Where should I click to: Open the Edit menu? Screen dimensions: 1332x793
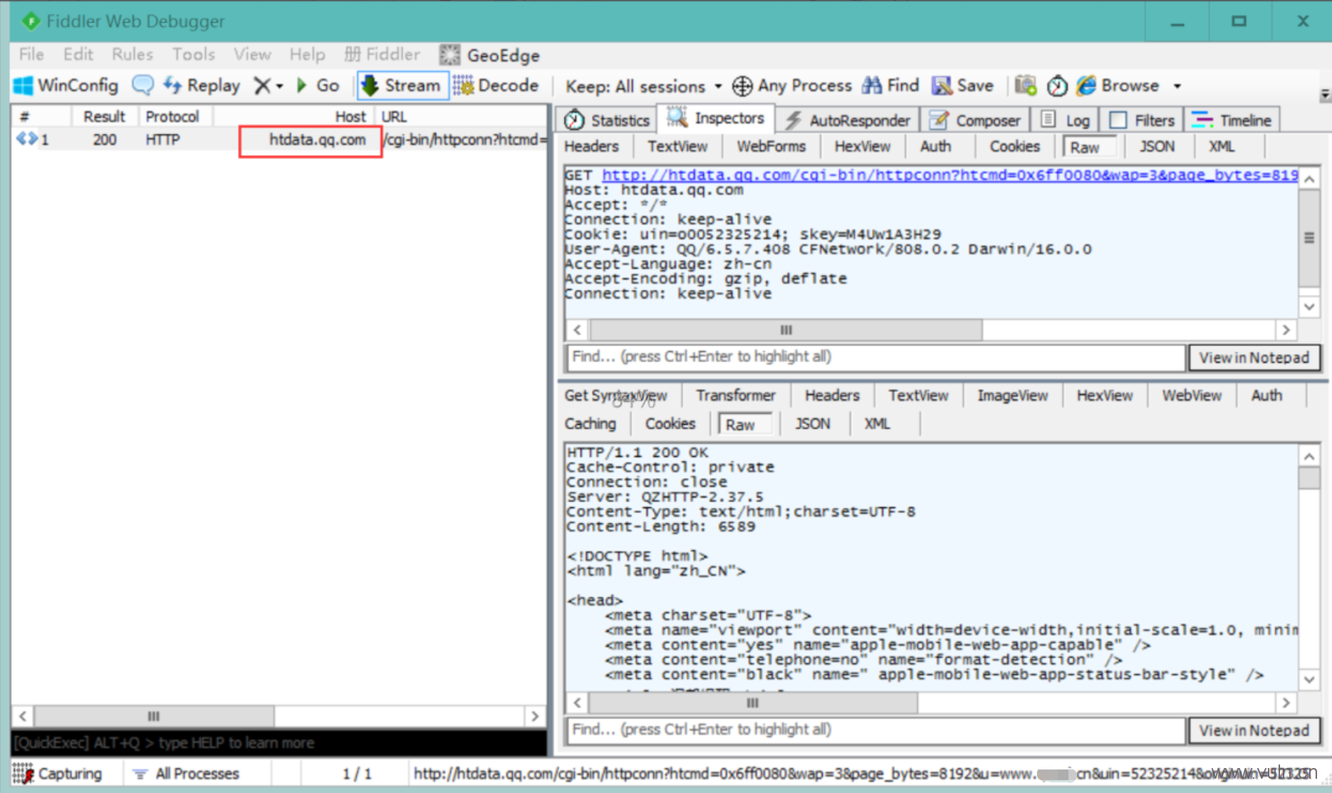pos(78,54)
